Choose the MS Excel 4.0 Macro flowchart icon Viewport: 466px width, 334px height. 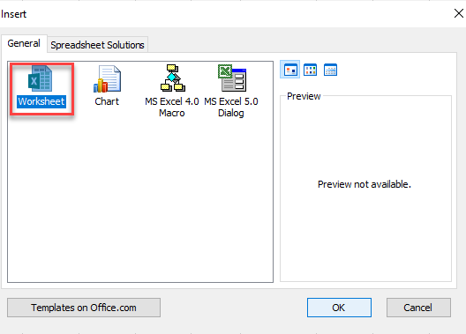click(173, 78)
